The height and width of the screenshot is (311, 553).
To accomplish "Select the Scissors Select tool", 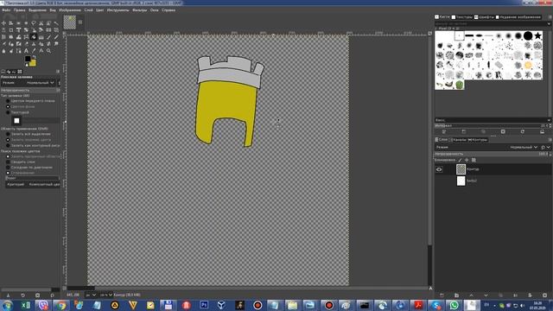I will tap(41, 23).
